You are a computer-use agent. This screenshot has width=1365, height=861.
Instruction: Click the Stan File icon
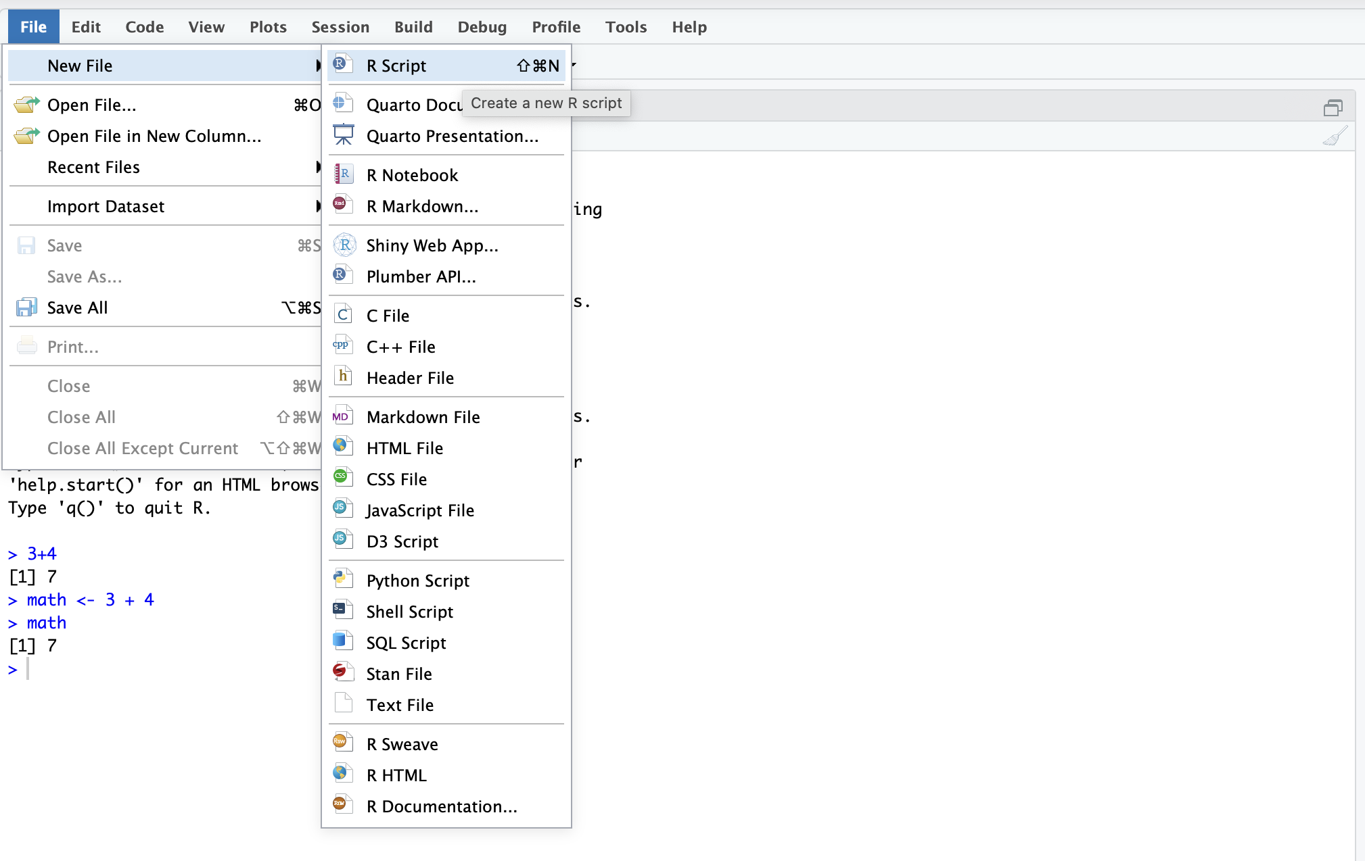pyautogui.click(x=343, y=673)
